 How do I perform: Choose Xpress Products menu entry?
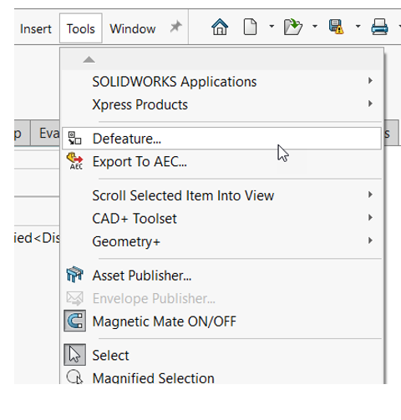[221, 104]
